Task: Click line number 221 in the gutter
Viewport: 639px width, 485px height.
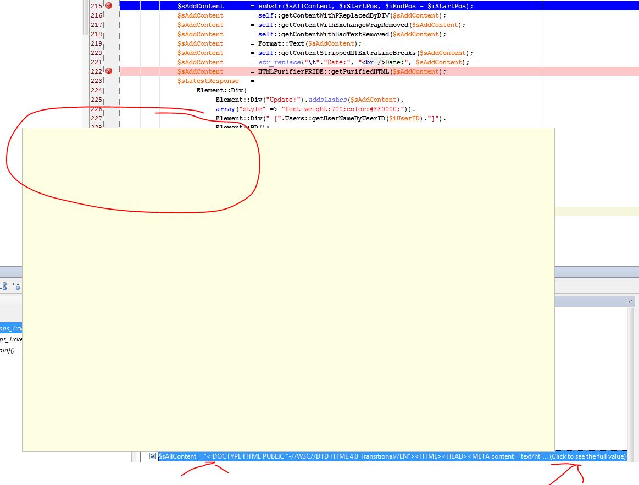Action: point(96,62)
